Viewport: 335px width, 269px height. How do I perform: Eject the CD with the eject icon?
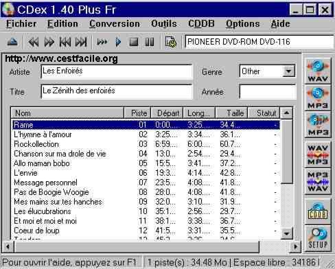(x=12, y=42)
